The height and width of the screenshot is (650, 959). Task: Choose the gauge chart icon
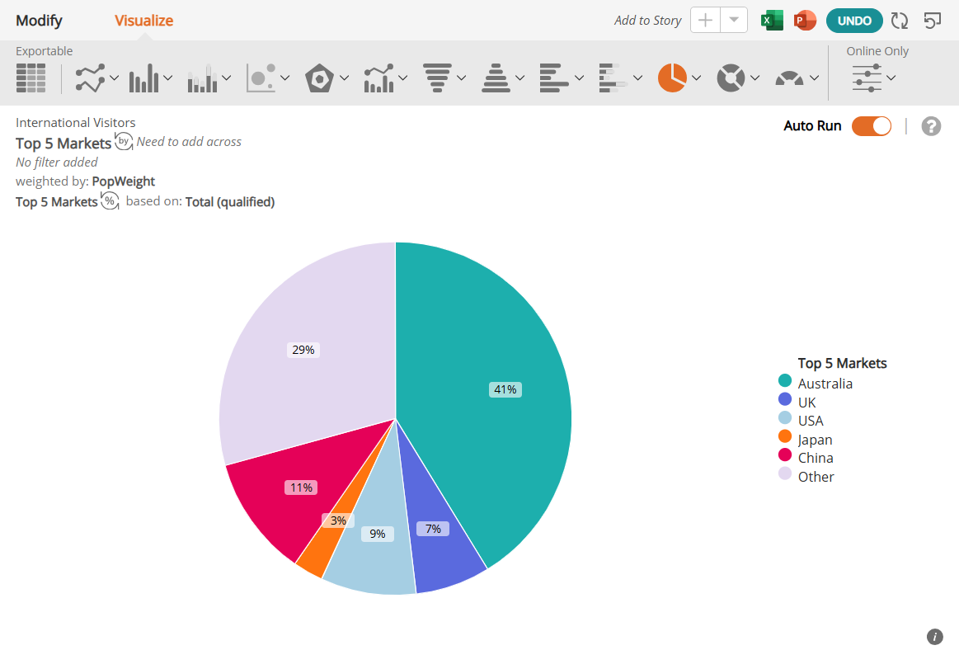(790, 78)
